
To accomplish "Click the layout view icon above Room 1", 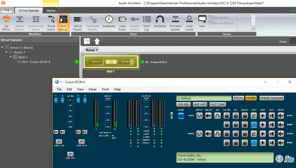I will [87, 41].
